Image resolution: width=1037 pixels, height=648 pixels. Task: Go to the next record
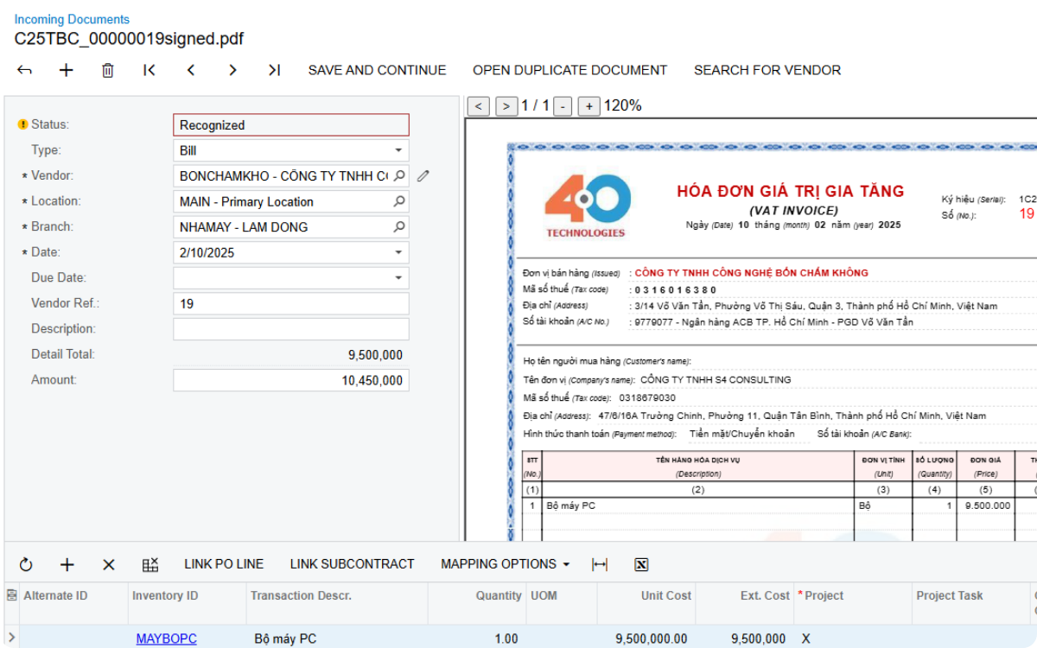click(x=232, y=70)
